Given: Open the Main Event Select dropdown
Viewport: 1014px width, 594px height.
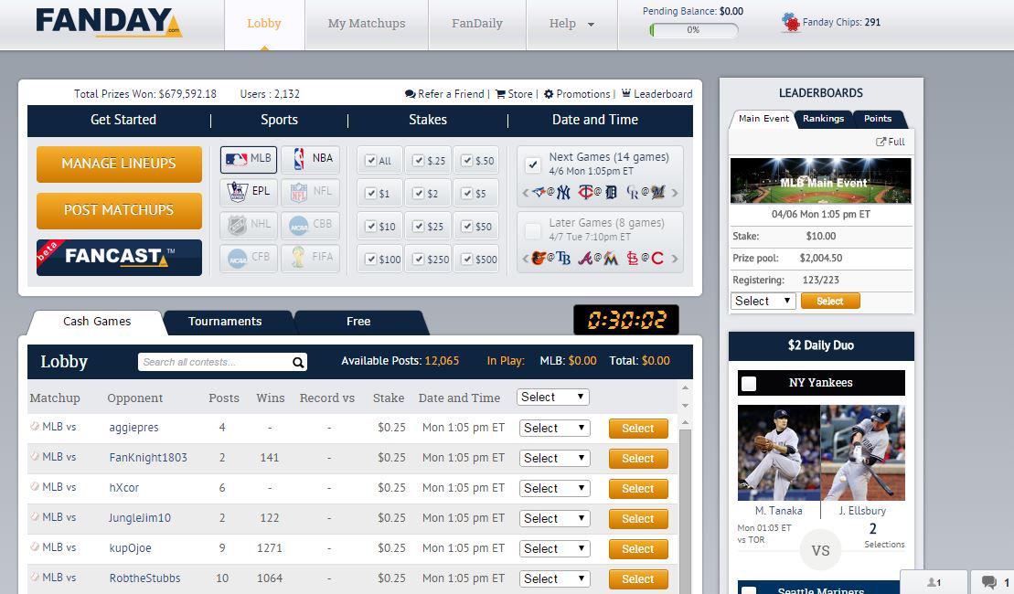Looking at the screenshot, I should [763, 302].
